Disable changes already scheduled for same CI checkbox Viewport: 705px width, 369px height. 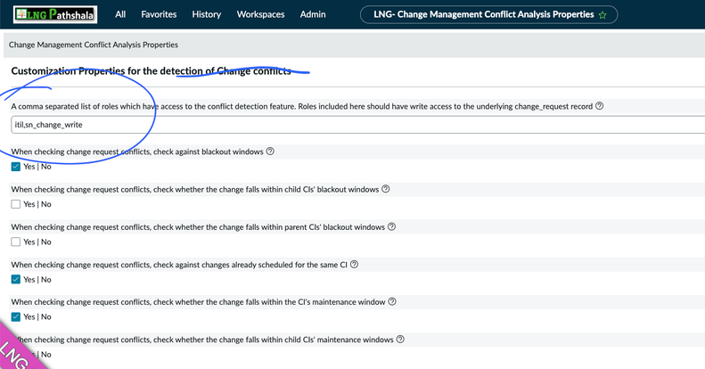[x=16, y=279]
